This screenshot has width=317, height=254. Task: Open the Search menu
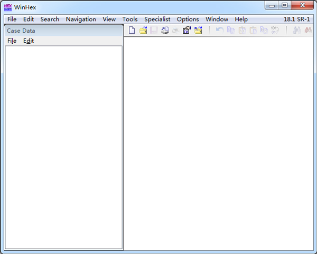point(50,19)
